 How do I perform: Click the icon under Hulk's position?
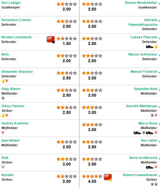[3, 167]
